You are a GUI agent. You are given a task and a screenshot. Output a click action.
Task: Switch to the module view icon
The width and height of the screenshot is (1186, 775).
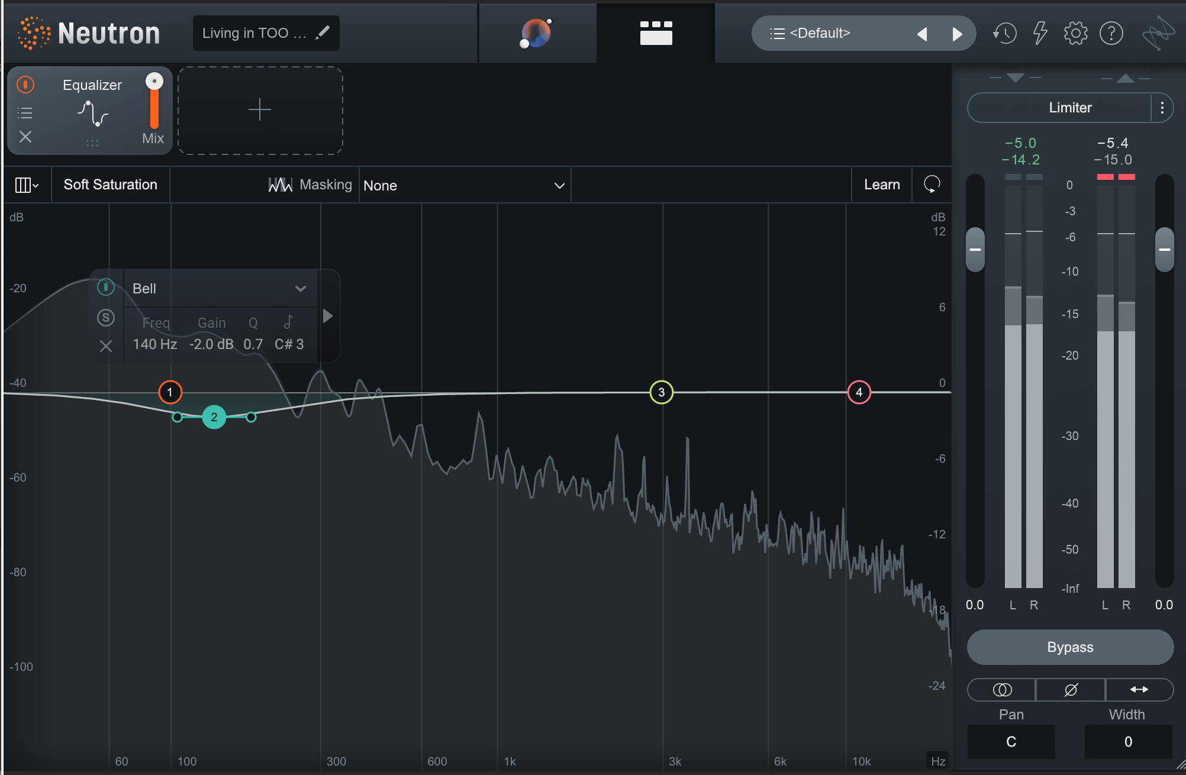pos(656,33)
